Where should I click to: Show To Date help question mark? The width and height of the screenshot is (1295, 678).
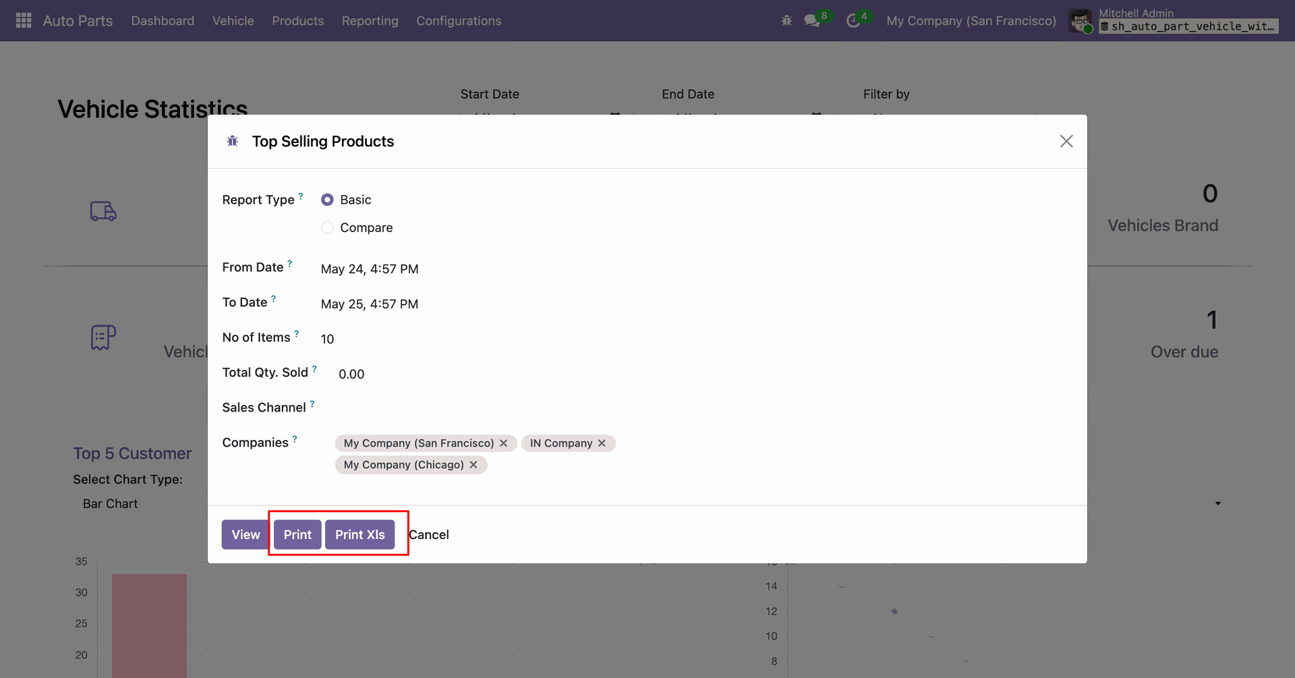pos(274,299)
